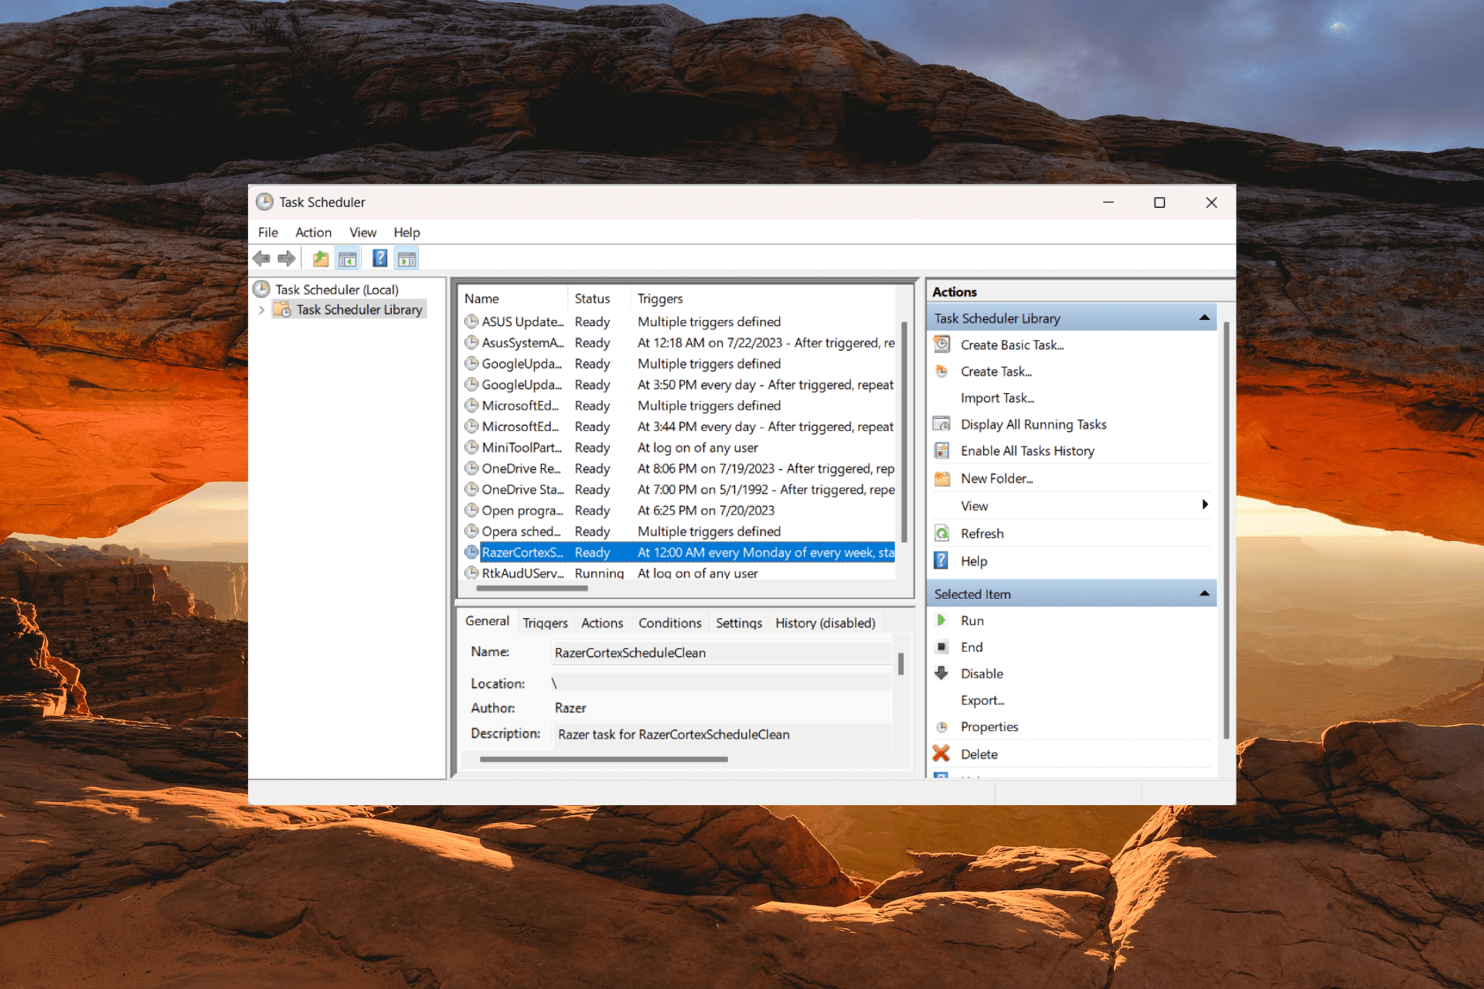
Task: Switch to the Conditions tab
Action: [669, 623]
